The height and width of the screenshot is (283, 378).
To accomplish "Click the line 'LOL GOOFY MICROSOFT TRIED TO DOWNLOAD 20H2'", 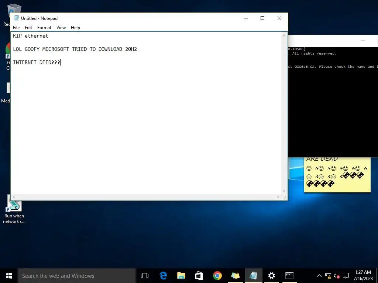I will [x=75, y=49].
